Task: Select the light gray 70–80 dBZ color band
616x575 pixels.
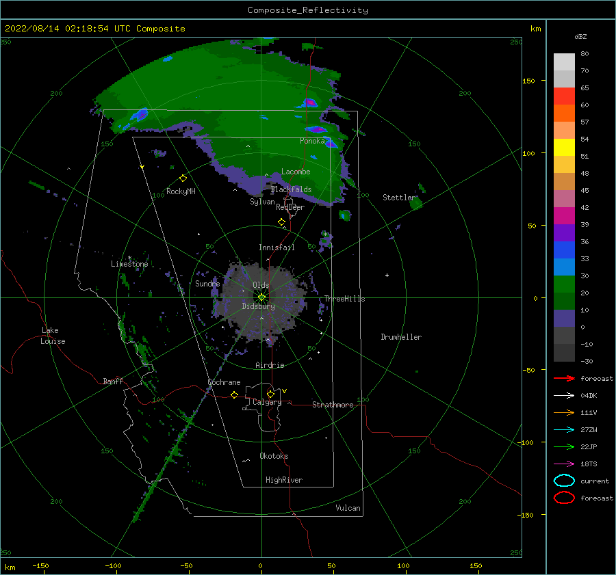Action: pyautogui.click(x=564, y=62)
